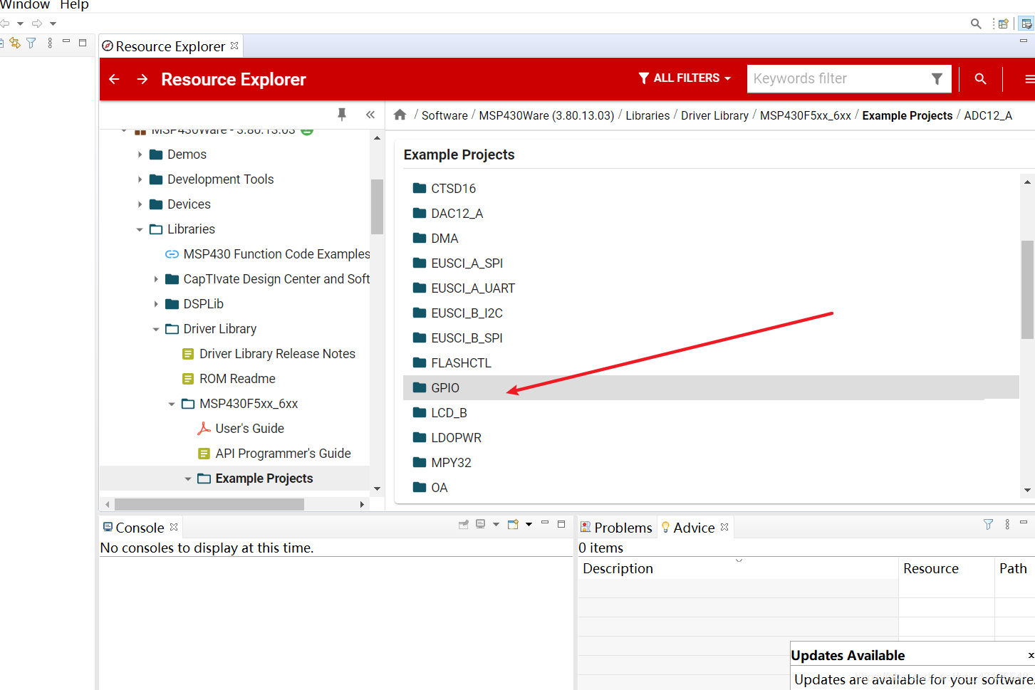Select the Resource Explorer tab
Viewport: 1035px width, 690px height.
pos(170,46)
